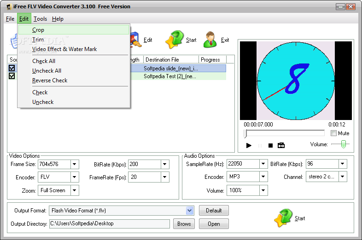This screenshot has width=362, height=240.
Task: Open the Zoom Full Screen dropdown
Action: pos(74,190)
